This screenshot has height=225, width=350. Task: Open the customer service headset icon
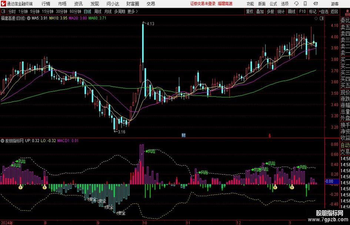pos(296,4)
